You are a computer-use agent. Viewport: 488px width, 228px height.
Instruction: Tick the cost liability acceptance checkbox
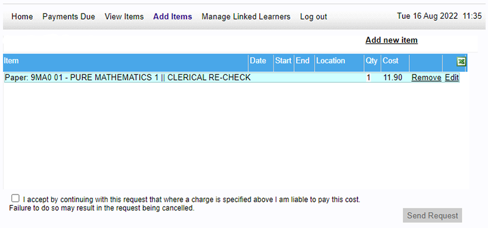point(15,198)
